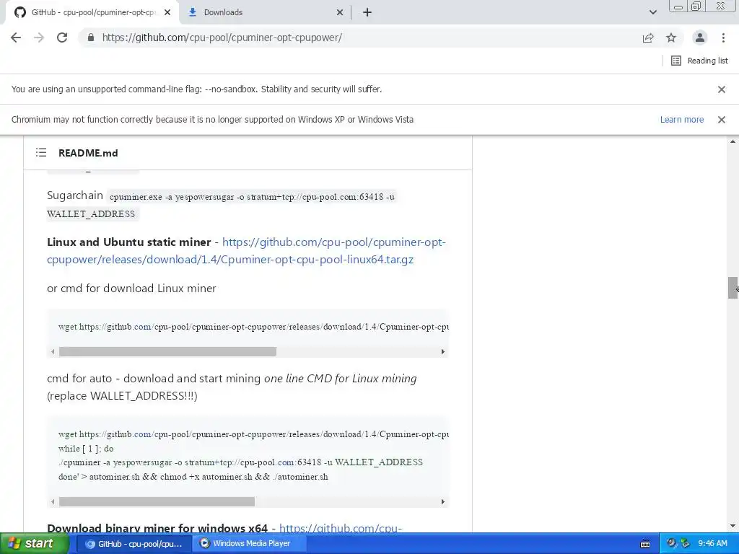The height and width of the screenshot is (554, 739).
Task: Close the Downloads tab
Action: 340,13
